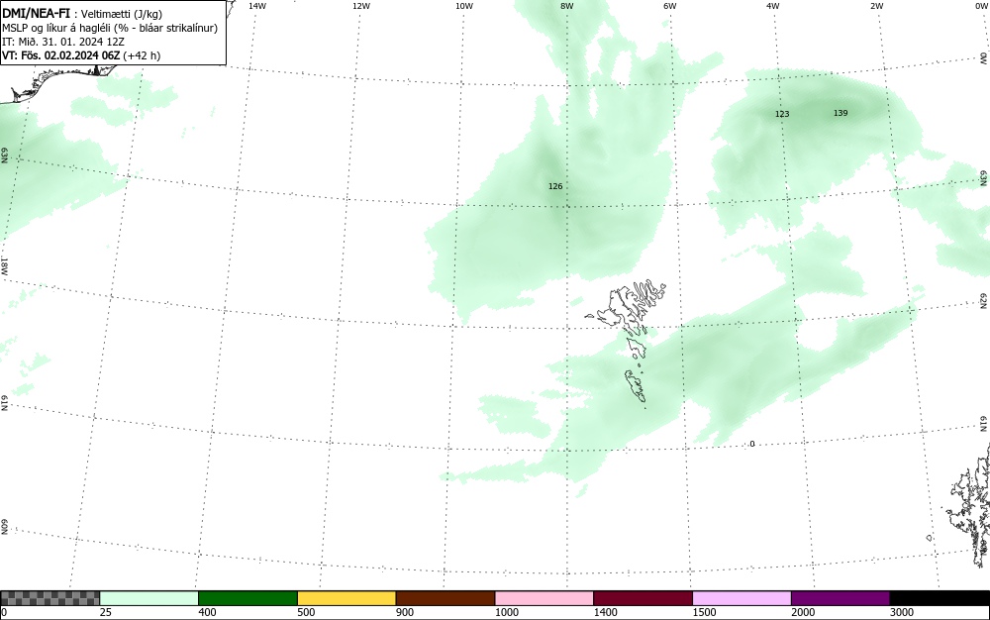The height and width of the screenshot is (620, 990).
Task: Click the 10W longitude label
Action: point(464,6)
